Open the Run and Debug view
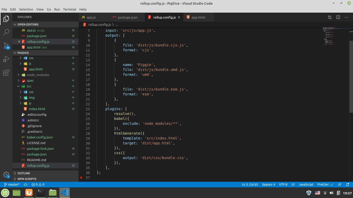Screen dimensions: 353x198 pyautogui.click(x=6, y=59)
